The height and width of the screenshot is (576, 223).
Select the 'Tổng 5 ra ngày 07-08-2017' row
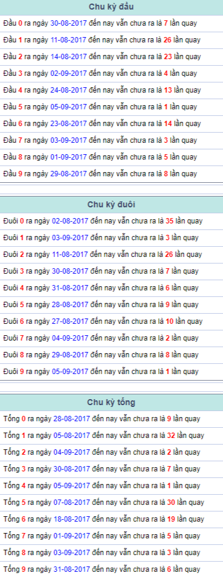pyautogui.click(x=112, y=503)
